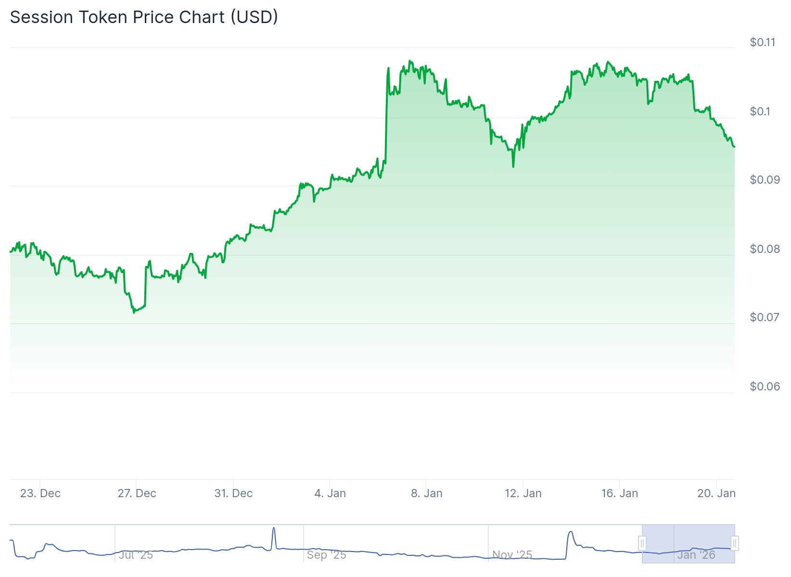This screenshot has height=577, width=791.
Task: Click the $0.06 price axis label
Action: click(x=765, y=387)
